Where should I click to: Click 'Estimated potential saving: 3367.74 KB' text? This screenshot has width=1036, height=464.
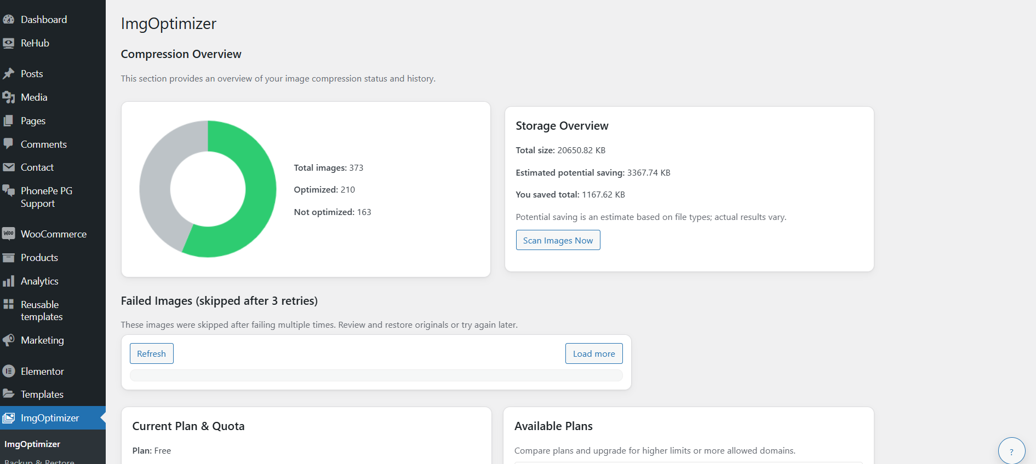click(x=593, y=173)
